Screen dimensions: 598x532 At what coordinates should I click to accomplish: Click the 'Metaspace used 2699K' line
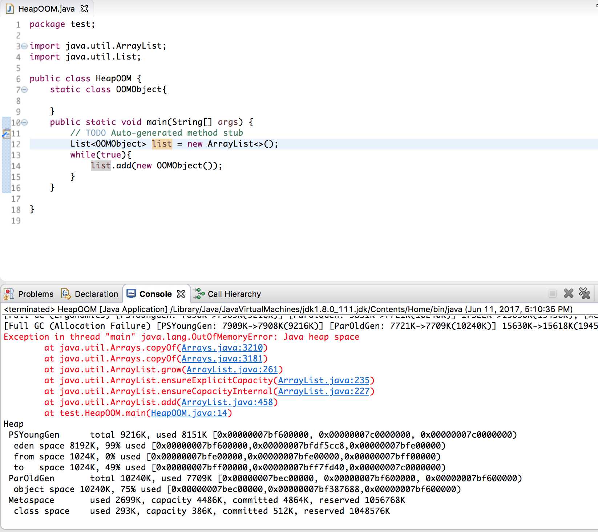click(207, 500)
